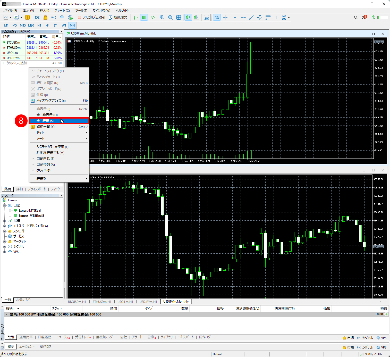
Task: Select the text label tool
Action: click(x=276, y=18)
